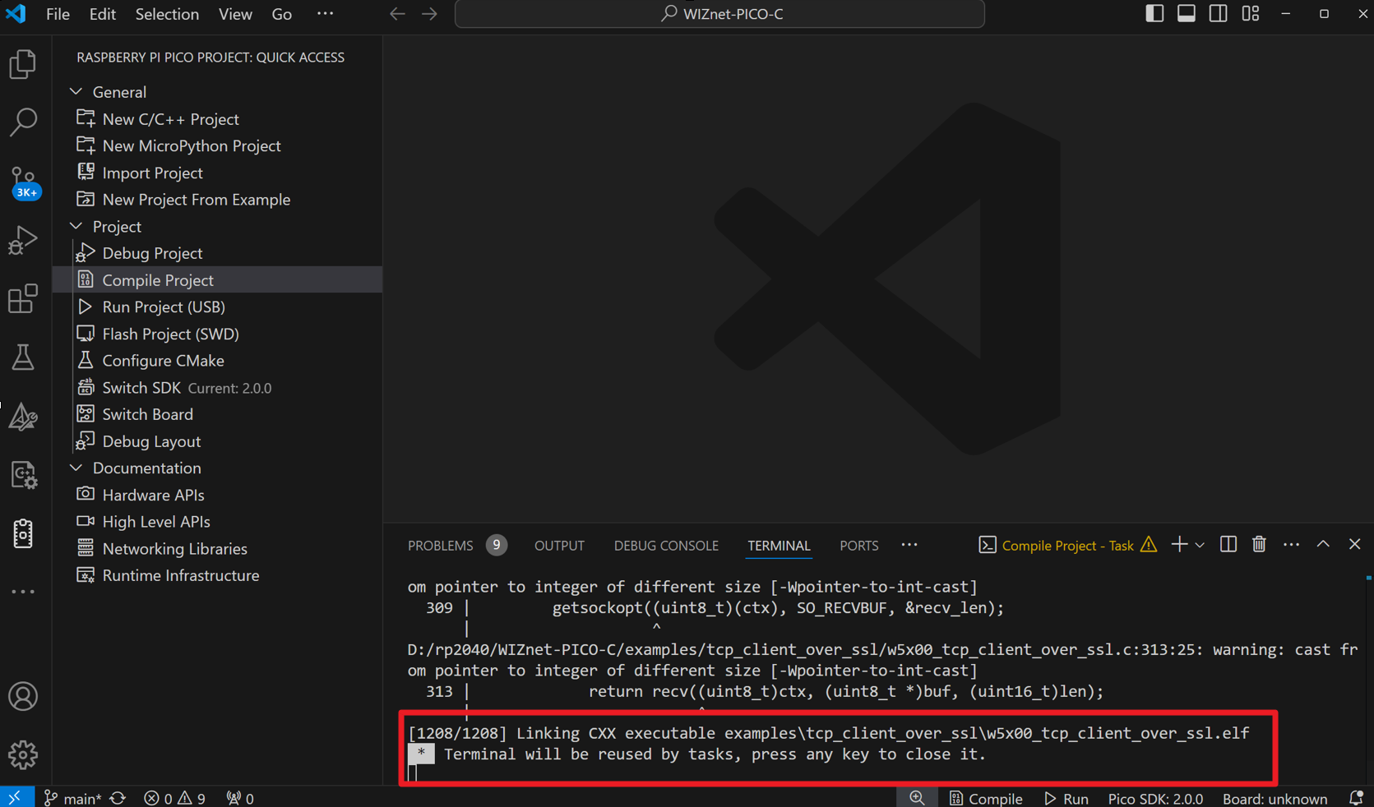Switch to the Ports panel tab
This screenshot has height=807, width=1374.
click(x=858, y=546)
